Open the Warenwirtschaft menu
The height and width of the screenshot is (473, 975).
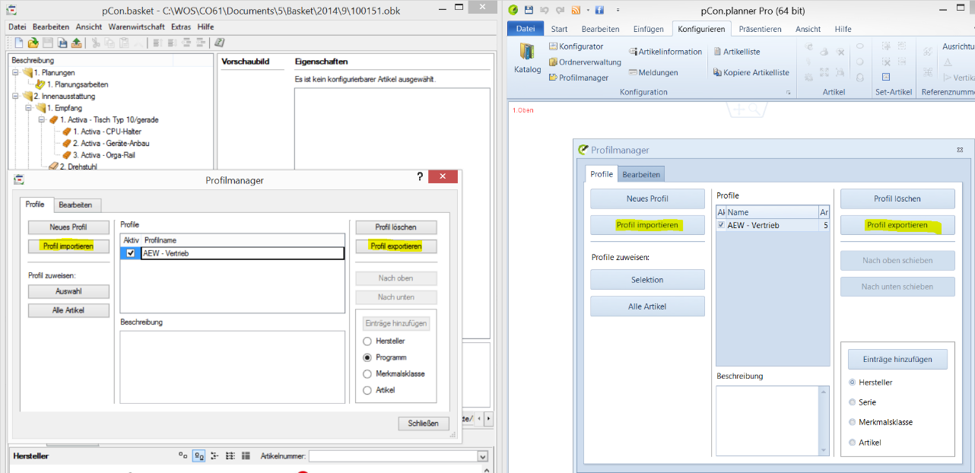(136, 27)
